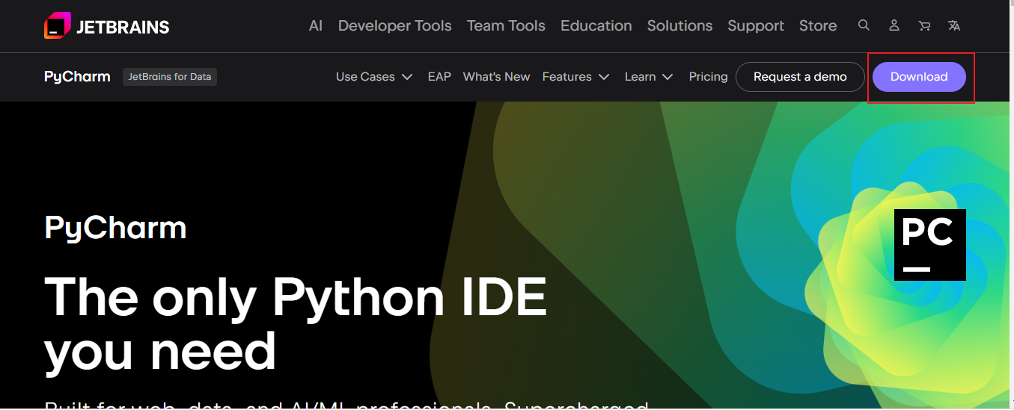Open the Education menu
Image resolution: width=1014 pixels, height=410 pixels.
coord(596,25)
